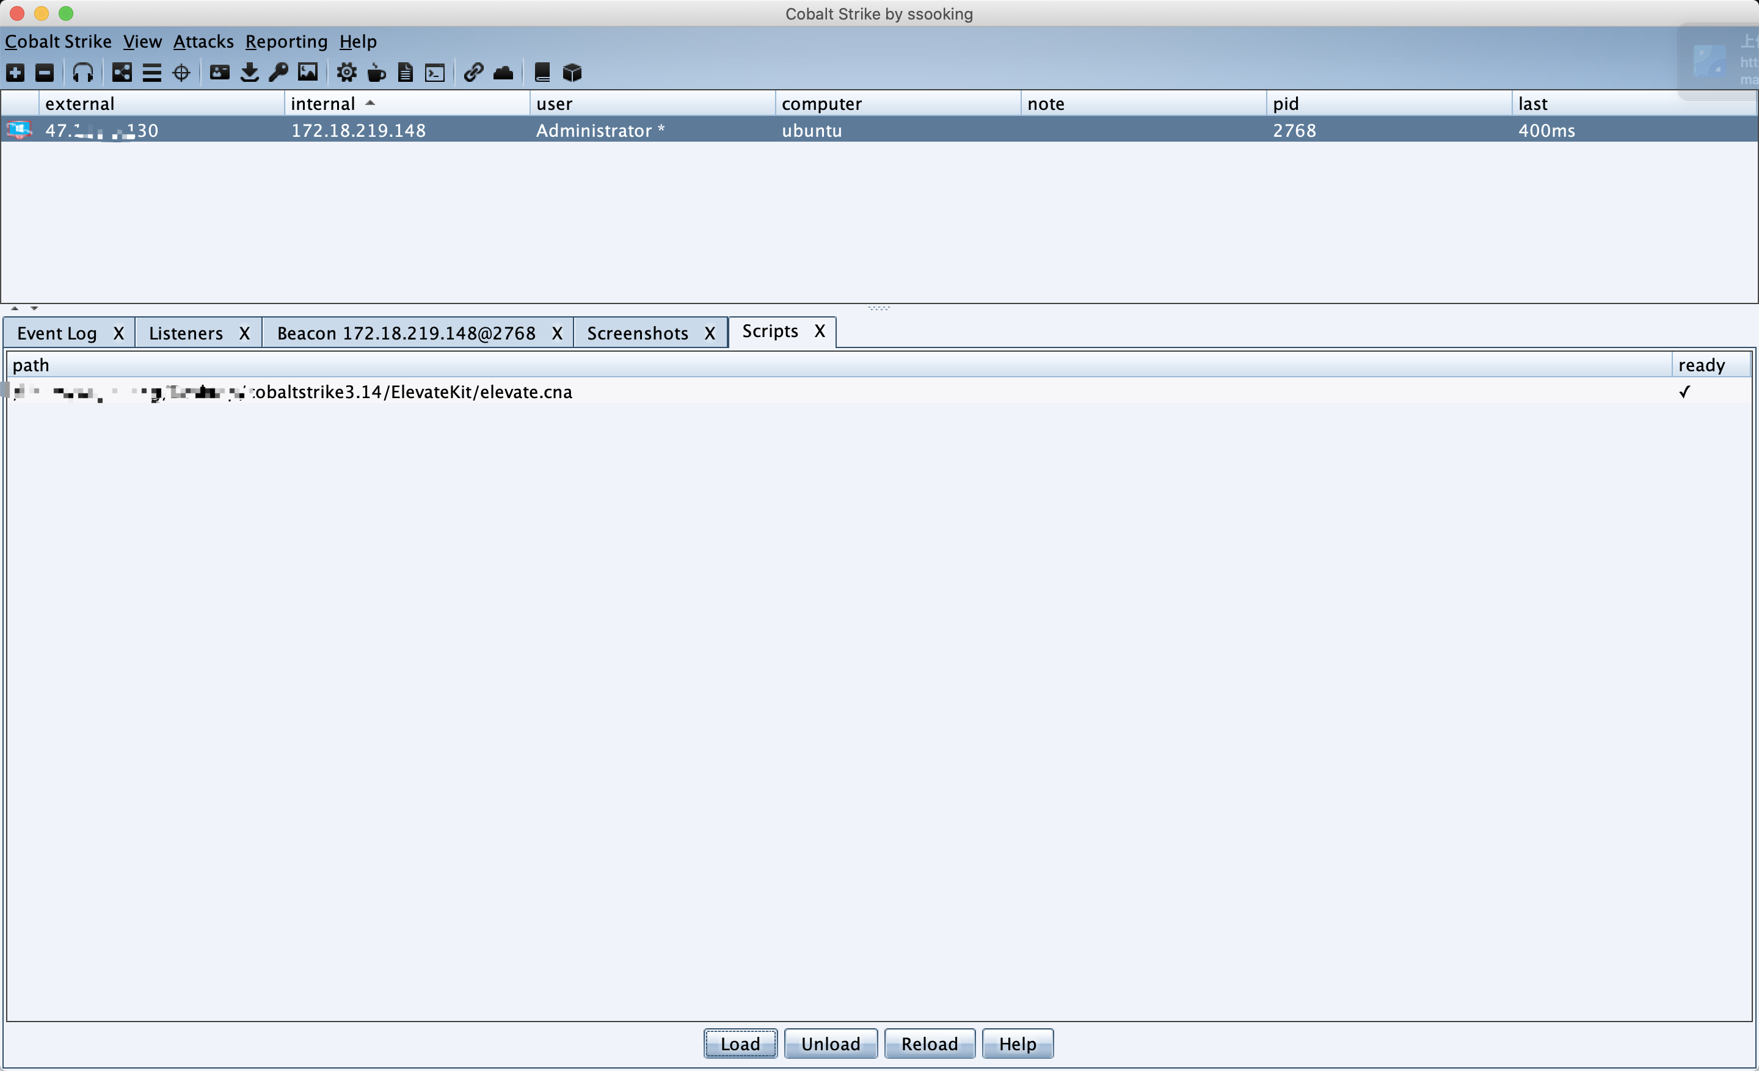This screenshot has height=1071, width=1759.
Task: Click the Java coffee cup icon
Action: point(376,73)
